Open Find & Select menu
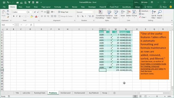Viewport: 174px width, 98px height. [160, 14]
